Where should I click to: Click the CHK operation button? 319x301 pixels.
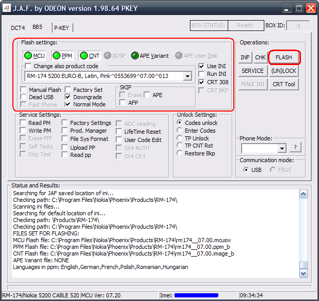[x=260, y=57]
